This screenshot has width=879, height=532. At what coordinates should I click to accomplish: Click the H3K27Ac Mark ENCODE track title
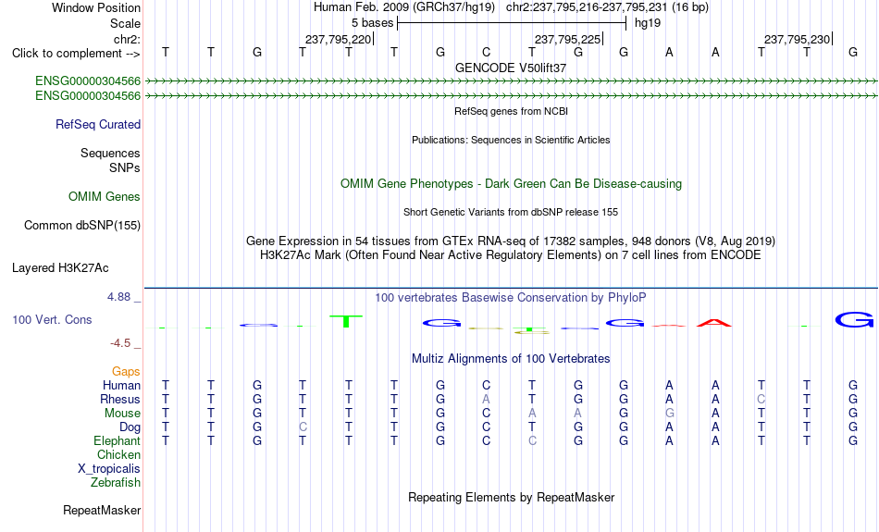(x=511, y=255)
